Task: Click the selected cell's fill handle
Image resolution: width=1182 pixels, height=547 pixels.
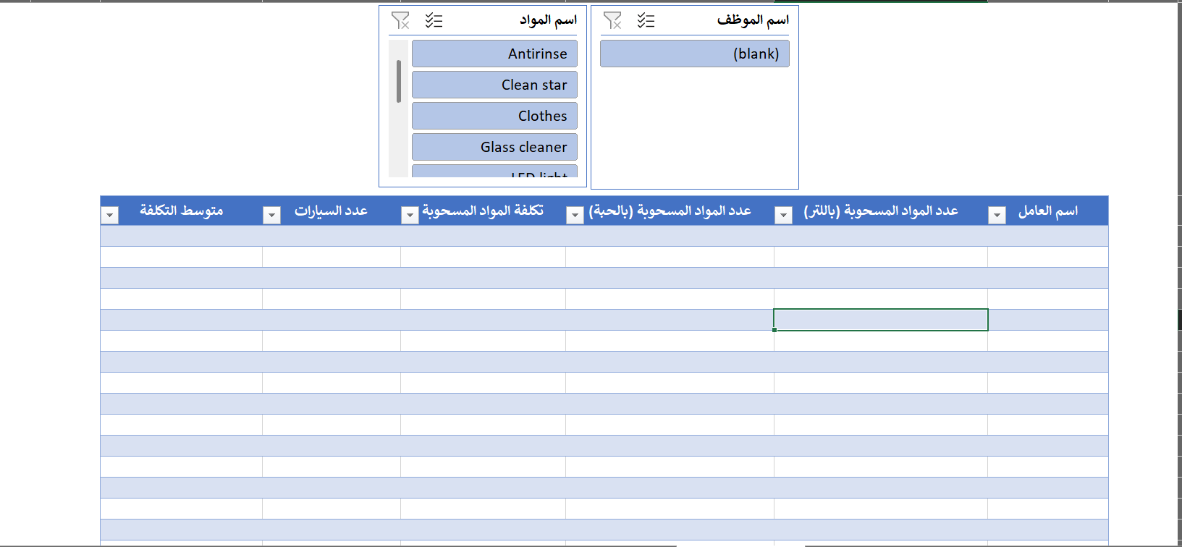Action: tap(774, 330)
